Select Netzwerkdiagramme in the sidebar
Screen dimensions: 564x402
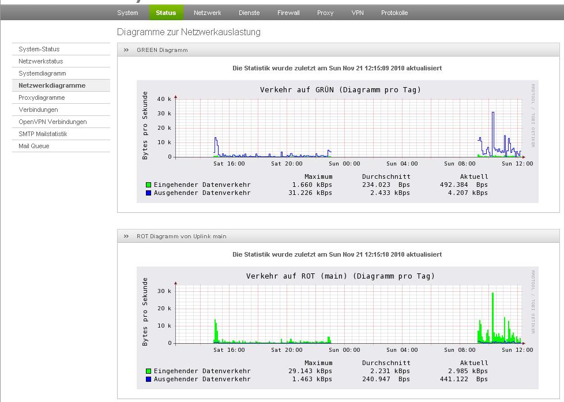coord(52,85)
